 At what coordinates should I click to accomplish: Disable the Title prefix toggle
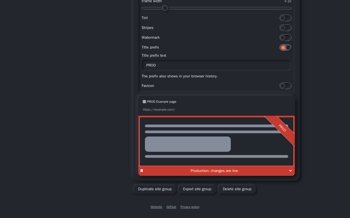(x=285, y=47)
